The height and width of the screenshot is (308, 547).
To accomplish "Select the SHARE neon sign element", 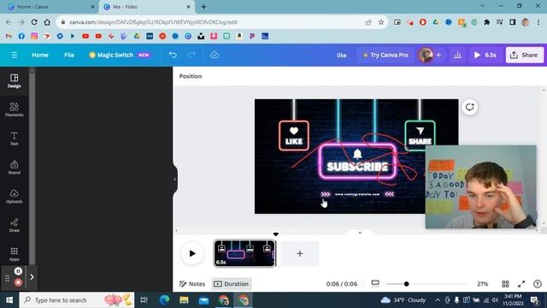I will pyautogui.click(x=420, y=134).
